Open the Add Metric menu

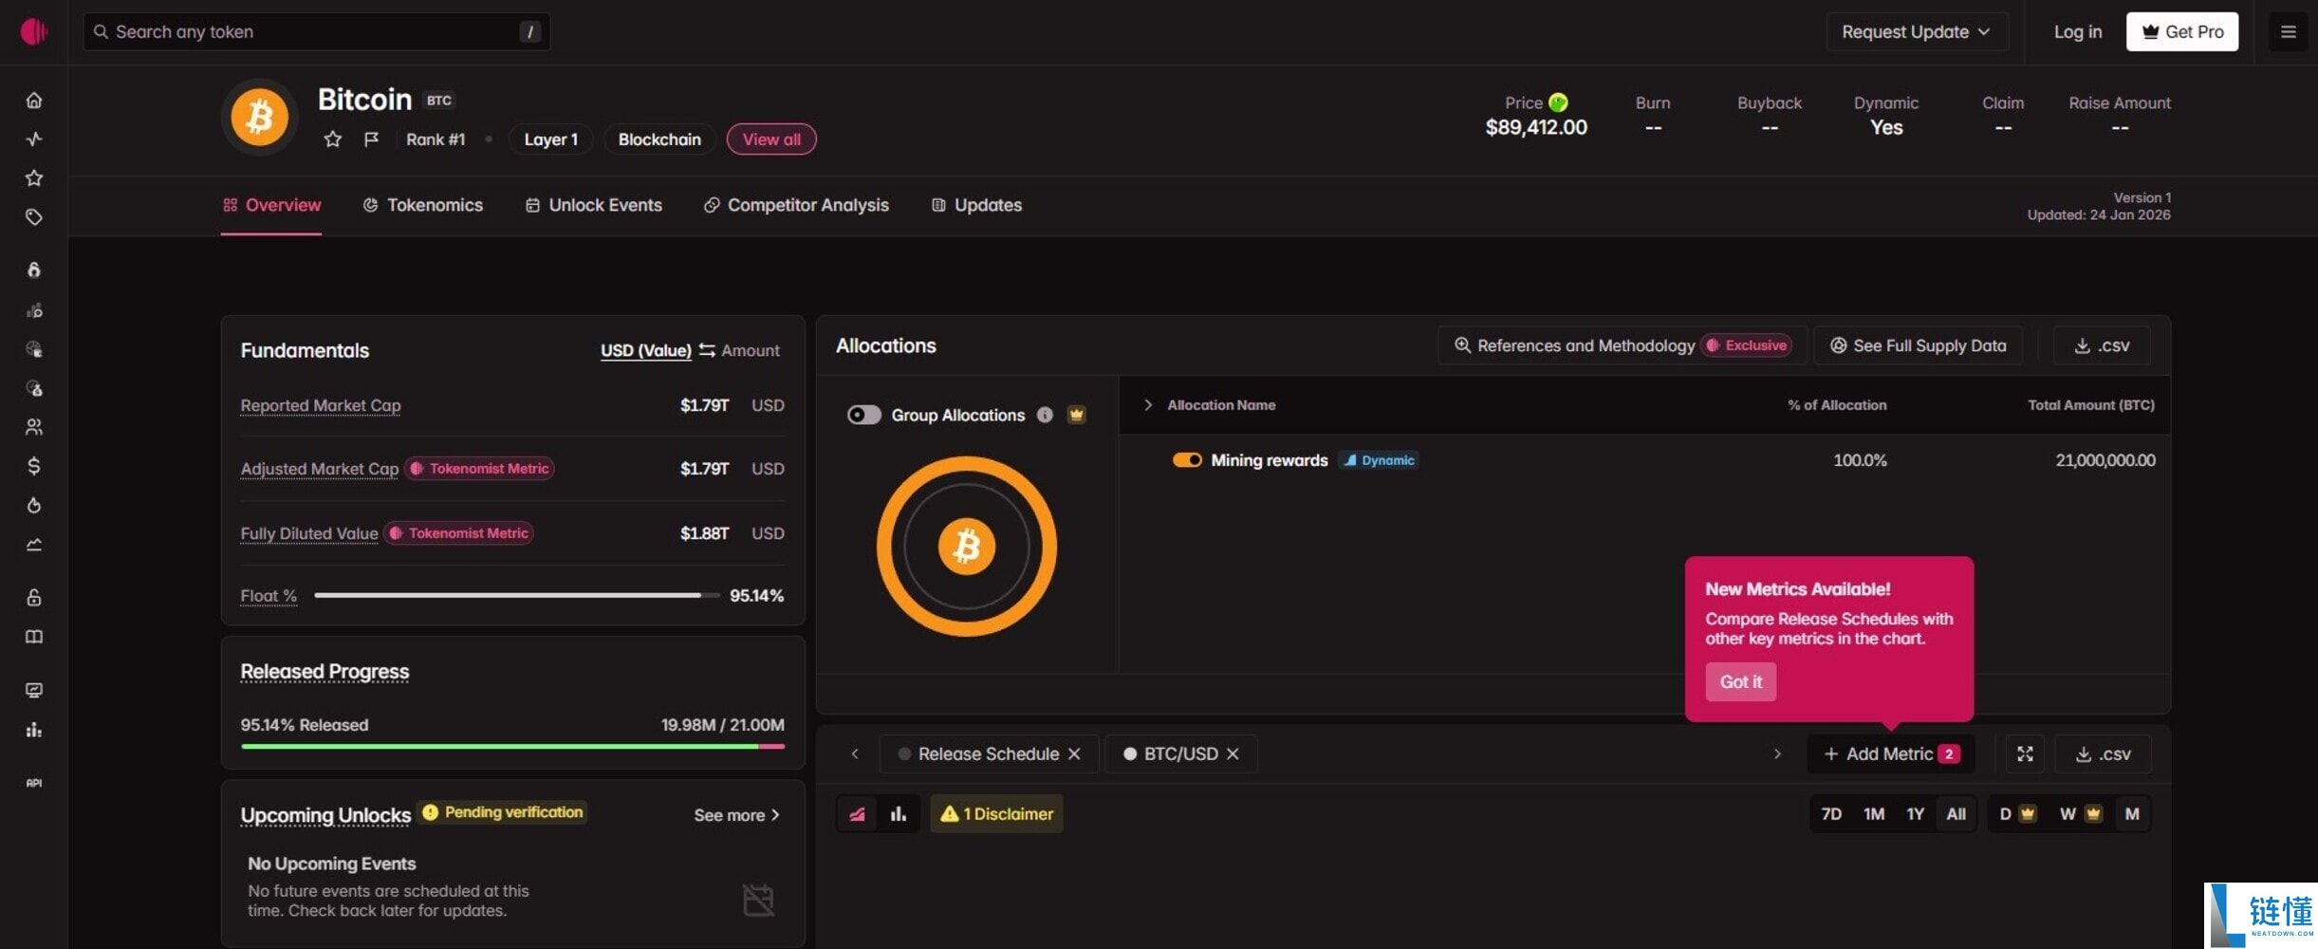(1891, 754)
